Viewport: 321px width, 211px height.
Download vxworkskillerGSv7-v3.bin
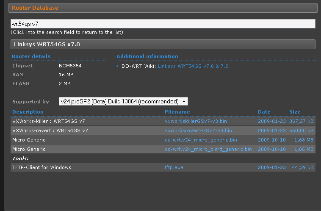point(196,121)
